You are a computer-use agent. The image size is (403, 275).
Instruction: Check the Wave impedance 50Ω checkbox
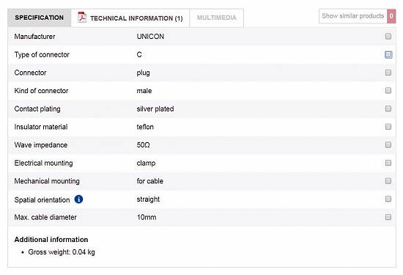click(x=388, y=144)
